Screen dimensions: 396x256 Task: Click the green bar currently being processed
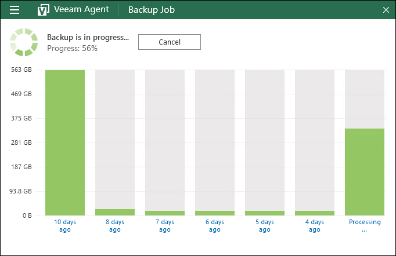365,172
